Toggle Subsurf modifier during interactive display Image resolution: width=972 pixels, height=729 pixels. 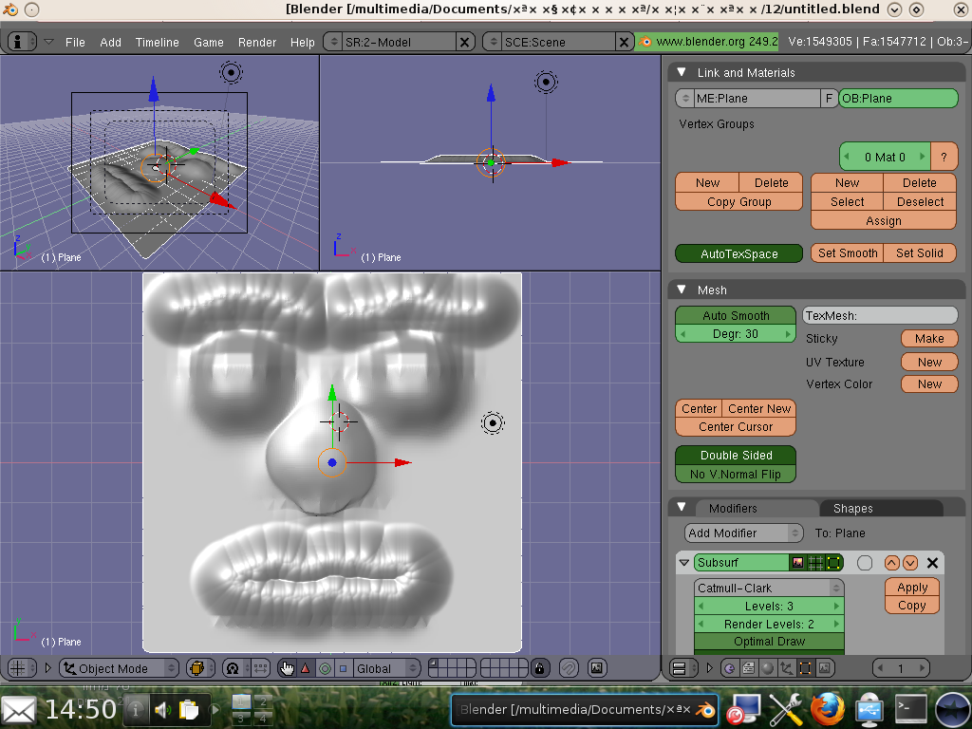click(815, 563)
